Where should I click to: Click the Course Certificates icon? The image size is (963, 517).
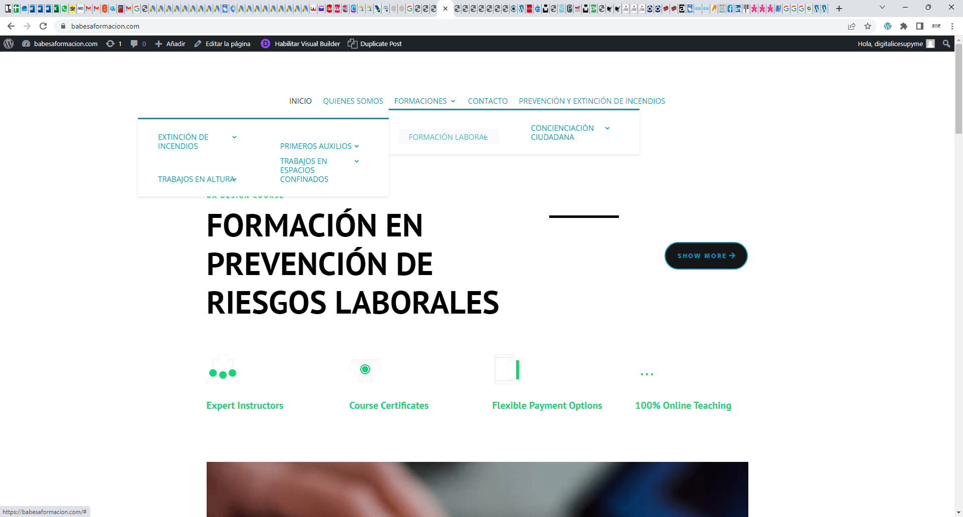pos(365,370)
